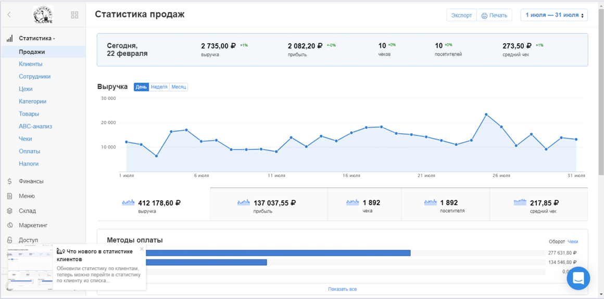The image size is (604, 299).
Task: Select the 412 178,60 выручка tab
Action: [x=154, y=204]
